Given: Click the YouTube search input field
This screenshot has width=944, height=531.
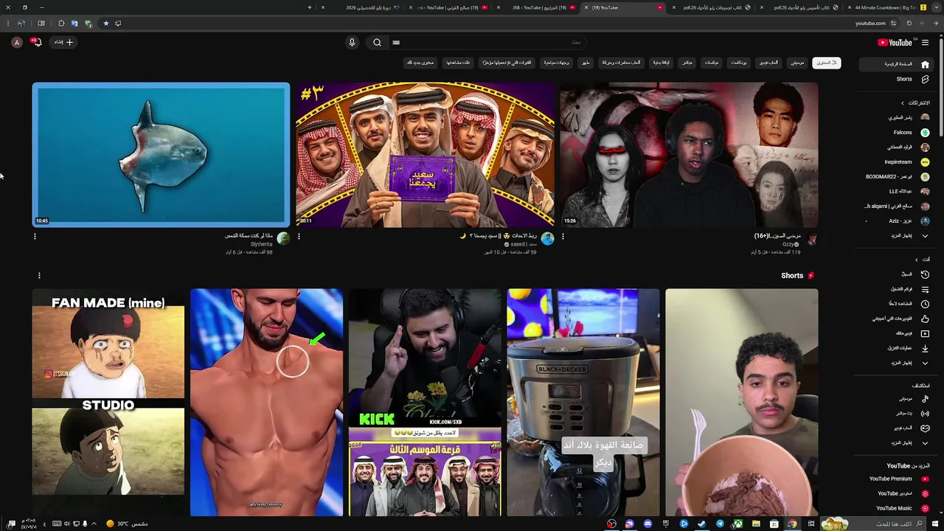Looking at the screenshot, I should tap(487, 42).
